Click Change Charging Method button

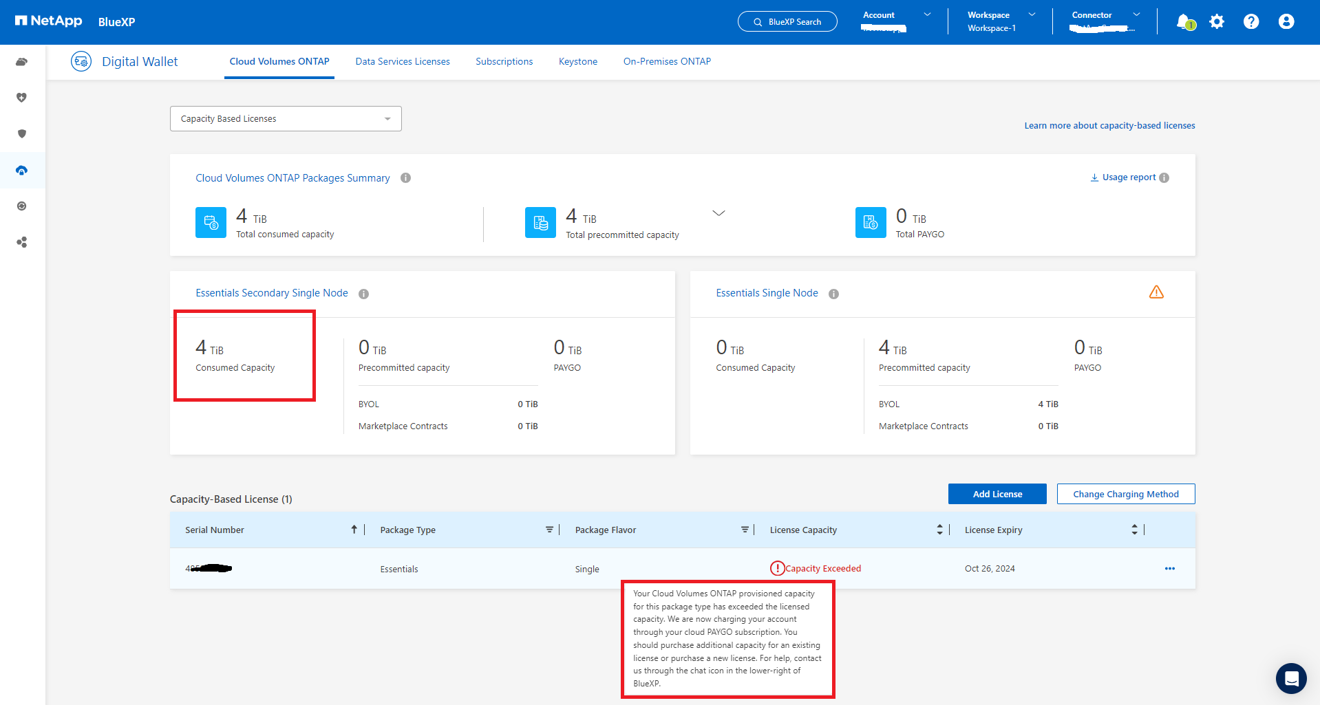click(1125, 494)
